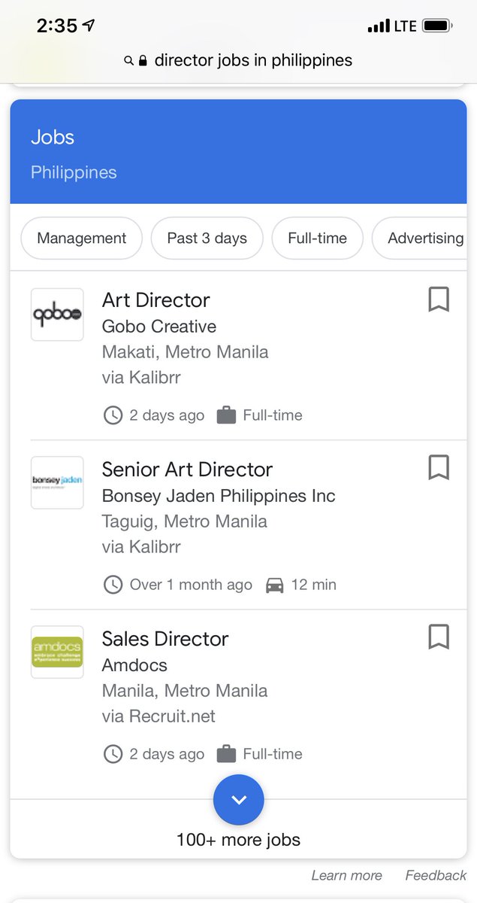Open the Gobo Creative logo thumbnail
Screen dimensions: 477x903
57,315
